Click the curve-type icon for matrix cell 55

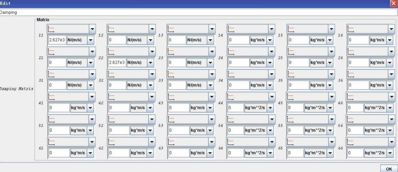click(292, 119)
